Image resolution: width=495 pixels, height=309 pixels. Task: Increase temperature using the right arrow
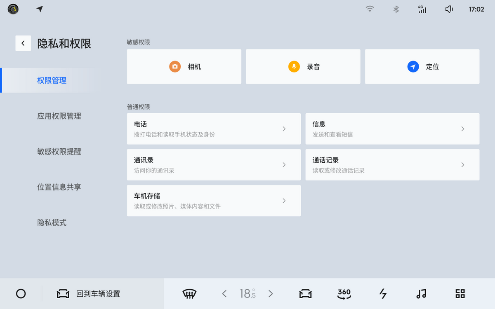click(271, 294)
